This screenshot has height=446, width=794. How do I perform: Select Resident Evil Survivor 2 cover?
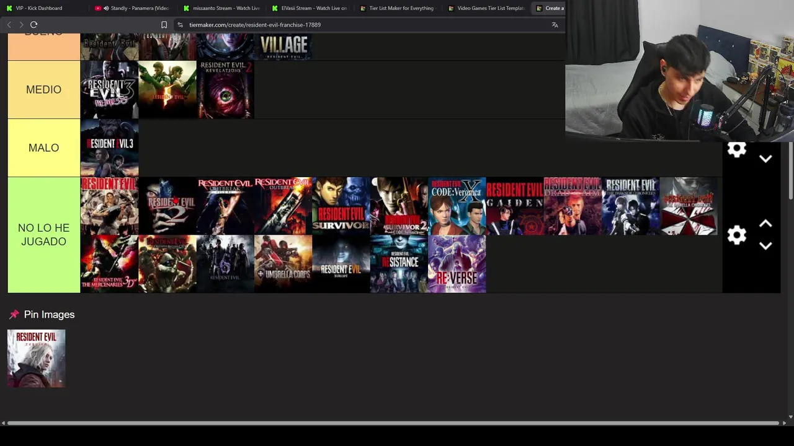click(x=399, y=206)
